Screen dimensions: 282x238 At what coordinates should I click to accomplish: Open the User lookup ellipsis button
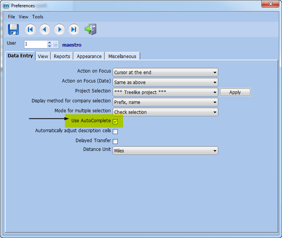55,44
